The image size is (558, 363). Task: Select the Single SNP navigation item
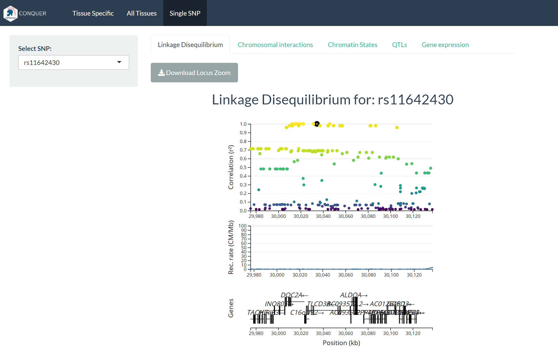click(185, 13)
